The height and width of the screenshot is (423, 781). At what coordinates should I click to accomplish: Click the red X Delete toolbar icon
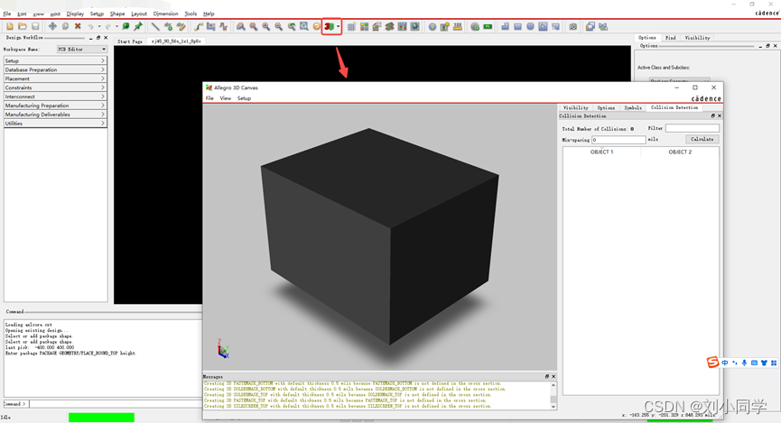tap(78, 27)
